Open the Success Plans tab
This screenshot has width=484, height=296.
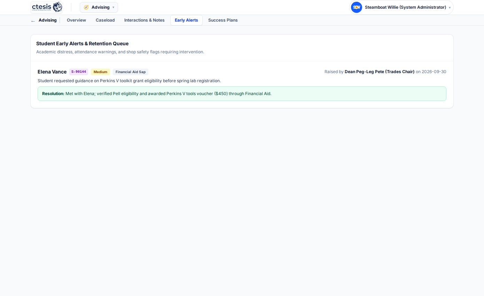tap(223, 20)
